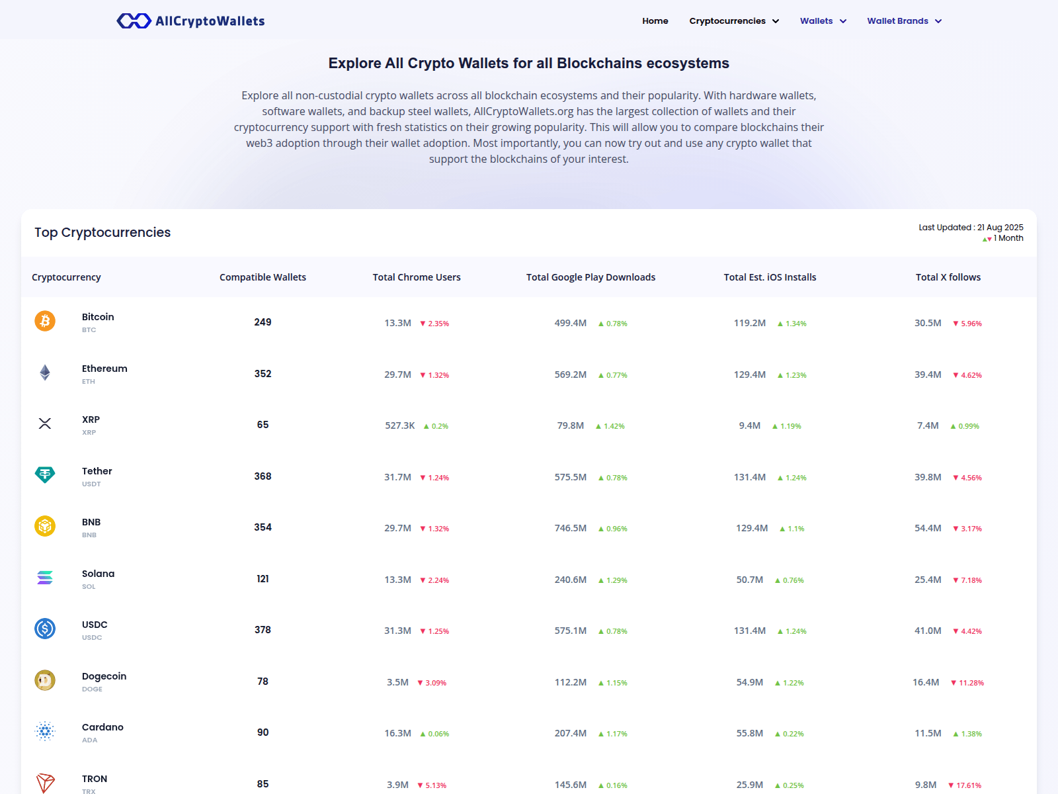Open the XRP row name link
The image size is (1058, 794).
click(91, 419)
